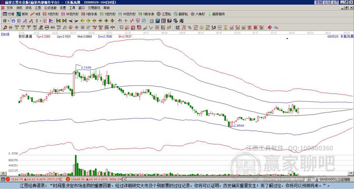Viewport: 354px width, 189px height.
Task: Click the horizontal scrollbar track
Action: 217,179
